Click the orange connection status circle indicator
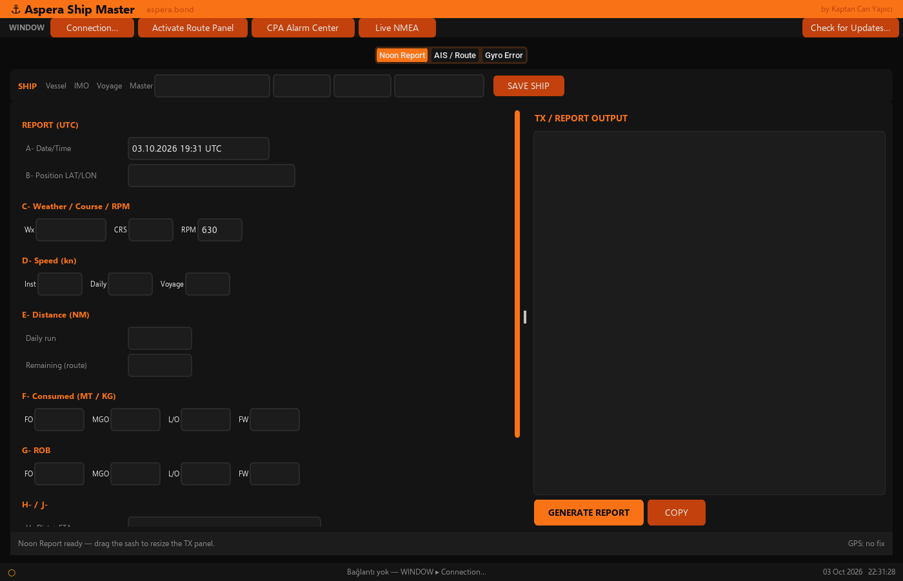Screen dimensions: 903x581 [12, 573]
